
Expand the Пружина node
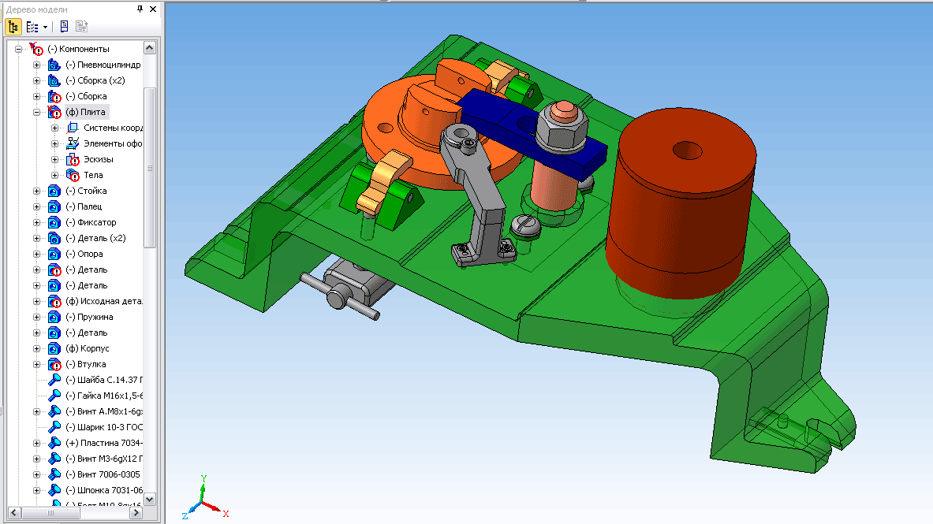pos(37,317)
